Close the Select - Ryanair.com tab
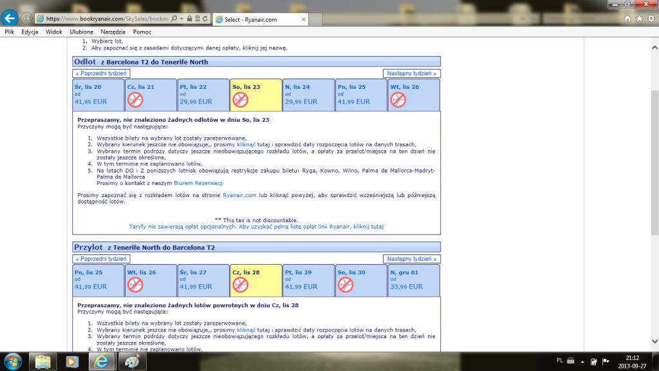 point(303,19)
